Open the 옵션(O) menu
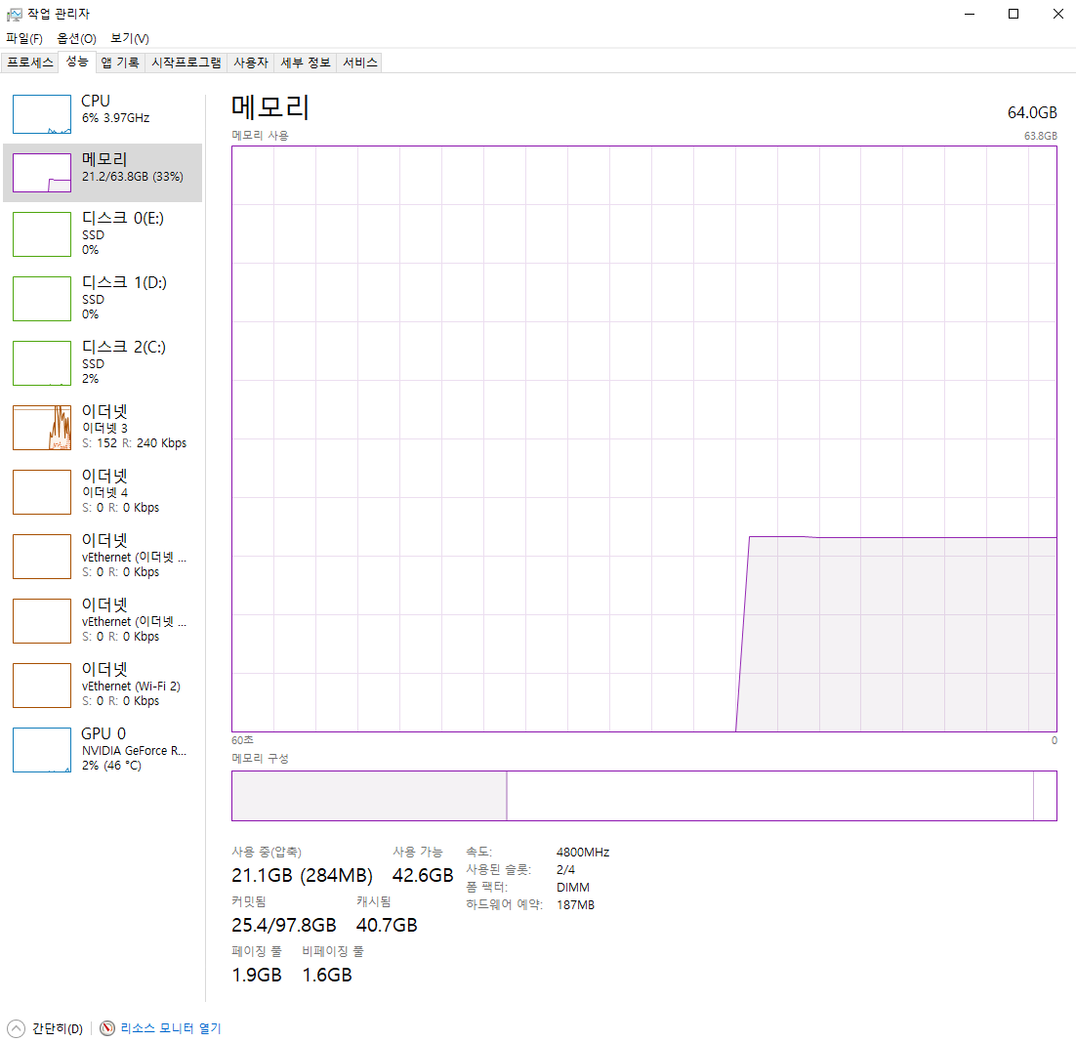 [x=76, y=38]
